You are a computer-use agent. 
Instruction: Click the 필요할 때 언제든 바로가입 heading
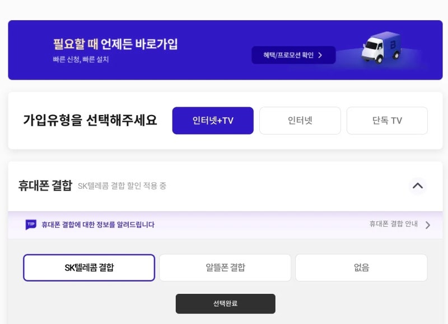(115, 44)
